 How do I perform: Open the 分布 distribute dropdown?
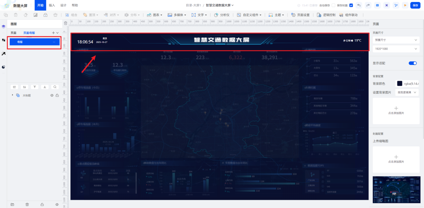(x=133, y=15)
